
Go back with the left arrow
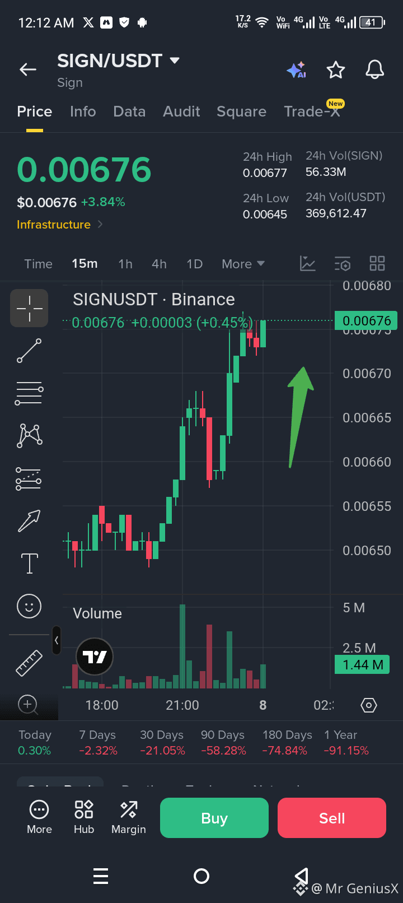(x=28, y=69)
